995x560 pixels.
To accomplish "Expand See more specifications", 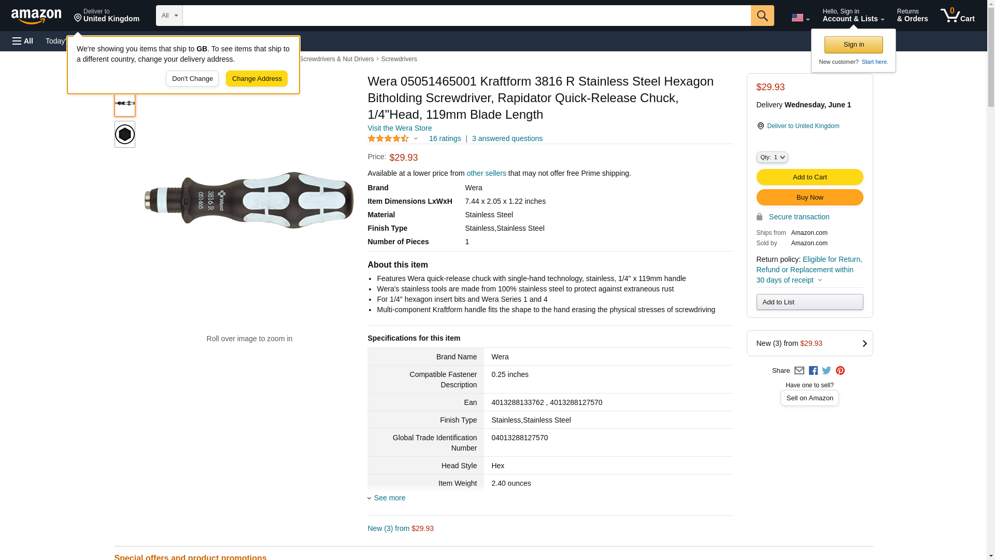I will pyautogui.click(x=389, y=498).
